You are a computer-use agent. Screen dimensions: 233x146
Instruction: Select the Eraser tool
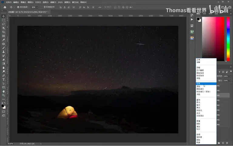pos(4,60)
